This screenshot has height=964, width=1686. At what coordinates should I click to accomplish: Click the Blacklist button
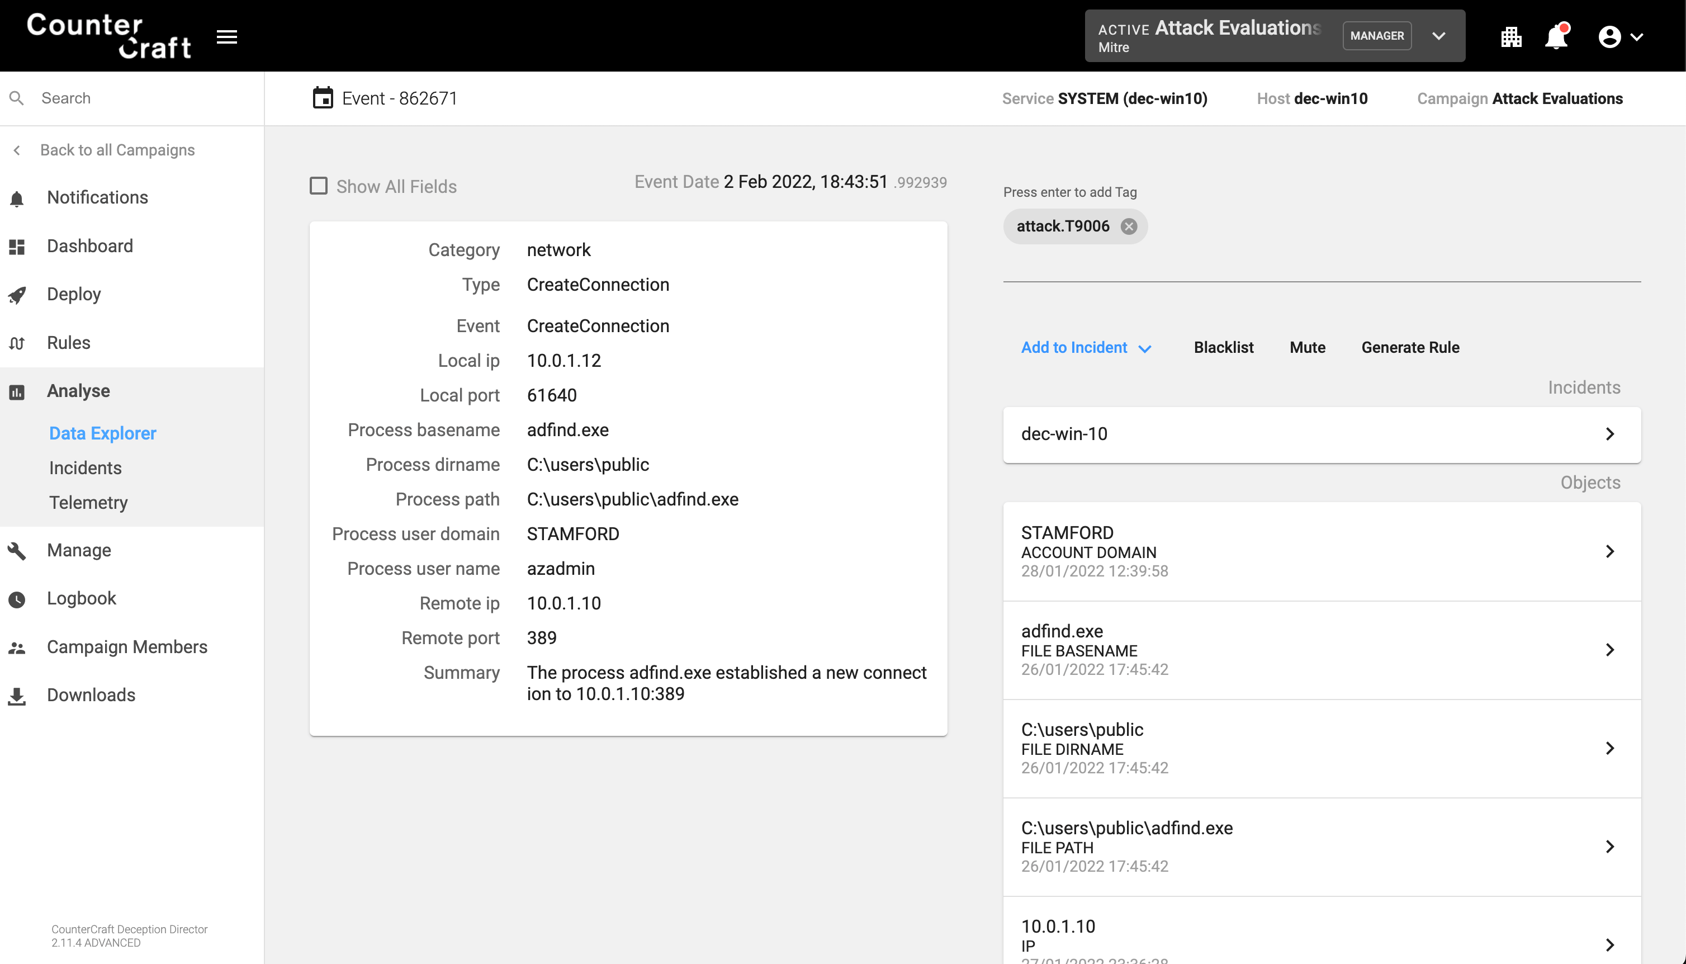click(x=1224, y=348)
